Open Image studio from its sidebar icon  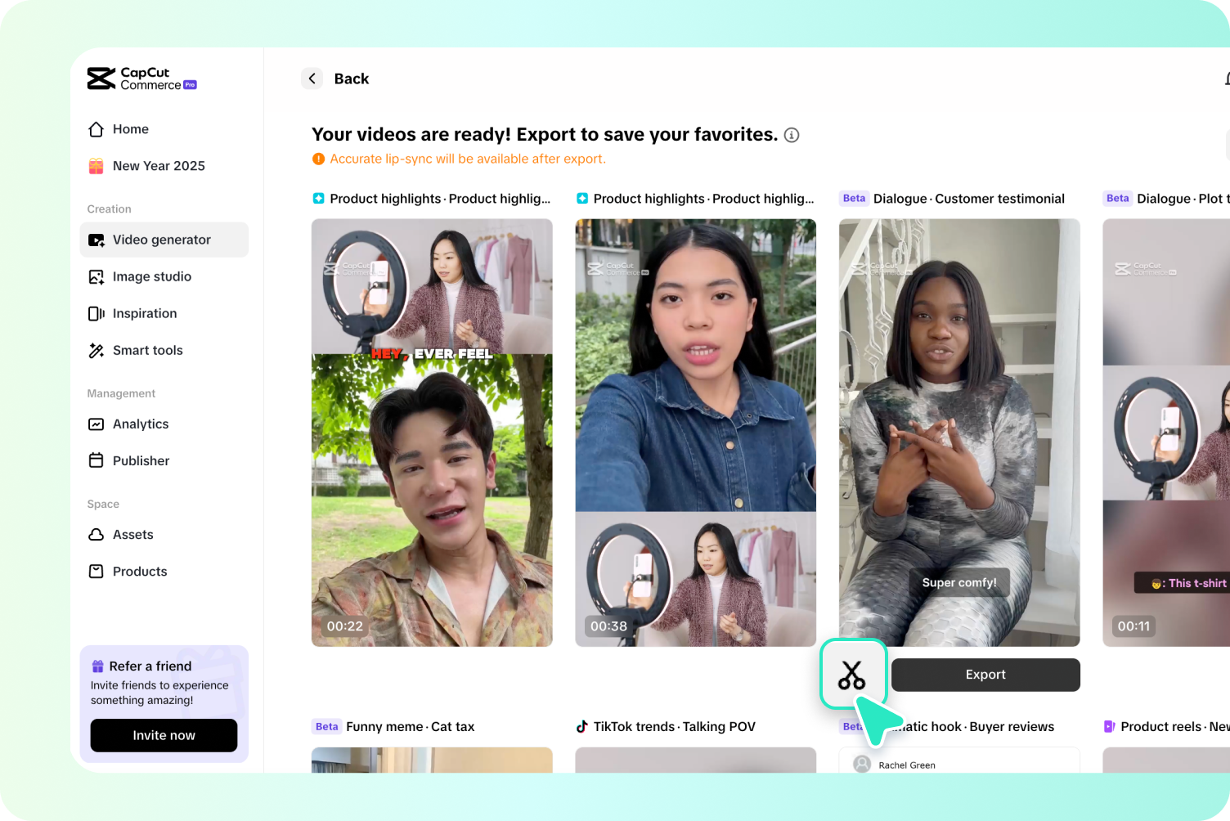click(x=96, y=276)
